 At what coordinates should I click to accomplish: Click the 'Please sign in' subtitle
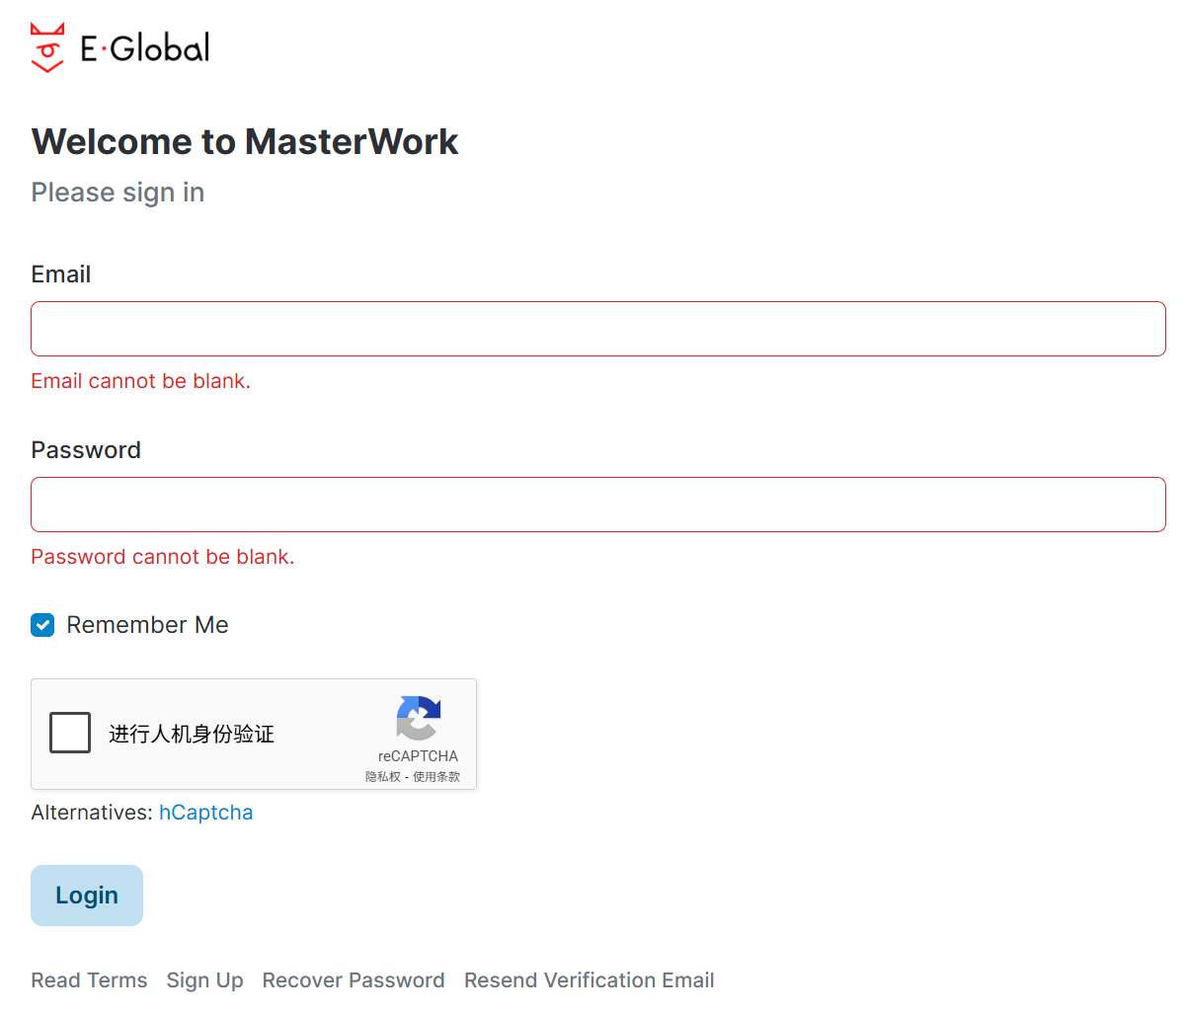click(118, 193)
